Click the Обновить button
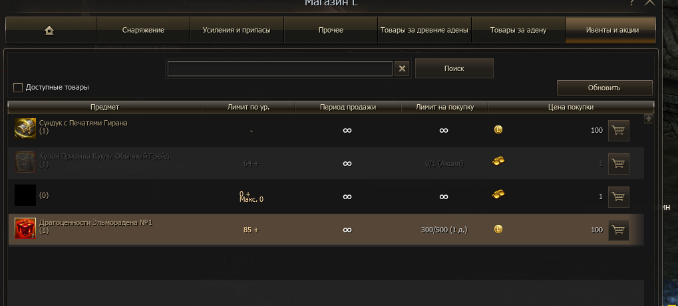This screenshot has width=678, height=306. pyautogui.click(x=604, y=88)
